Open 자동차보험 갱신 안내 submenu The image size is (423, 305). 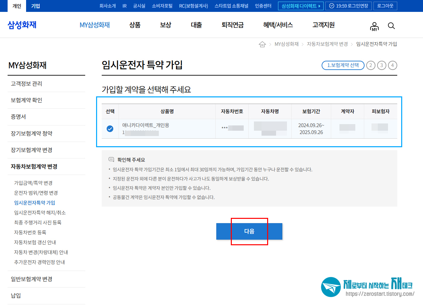[x=35, y=242]
